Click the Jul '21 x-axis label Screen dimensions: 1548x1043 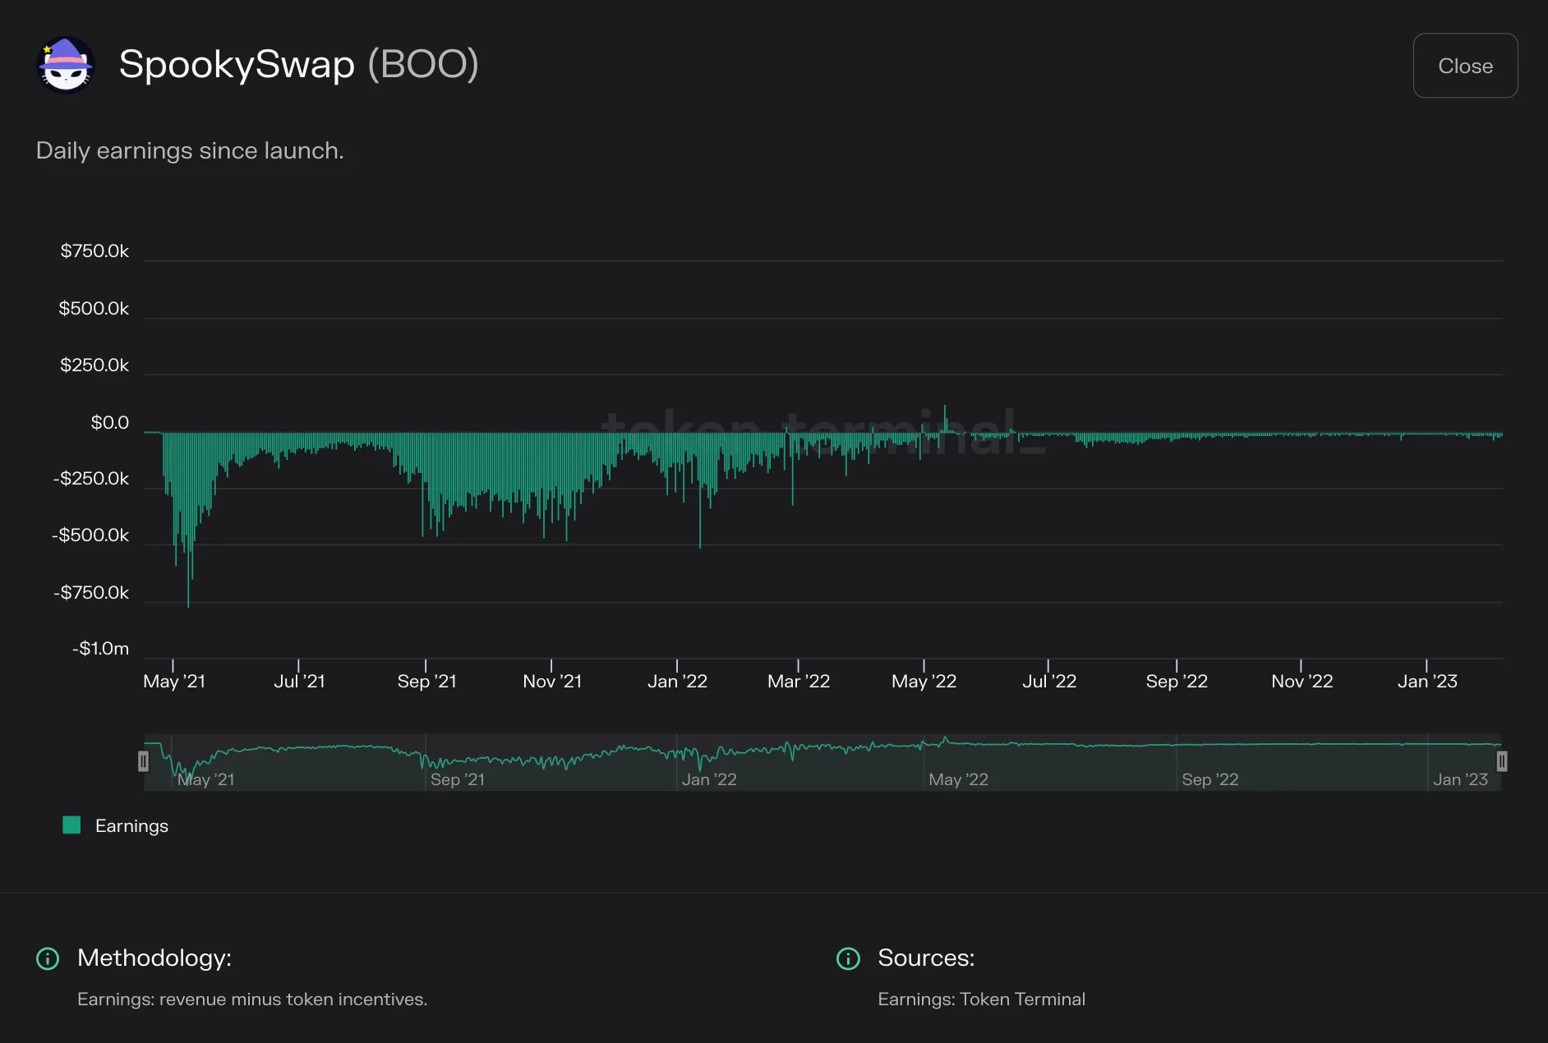[x=299, y=682]
